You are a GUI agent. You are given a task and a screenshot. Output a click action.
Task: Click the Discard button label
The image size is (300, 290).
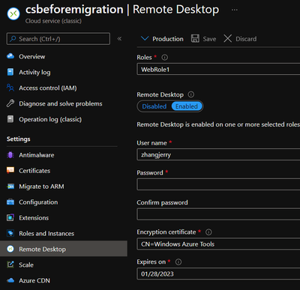click(x=246, y=39)
